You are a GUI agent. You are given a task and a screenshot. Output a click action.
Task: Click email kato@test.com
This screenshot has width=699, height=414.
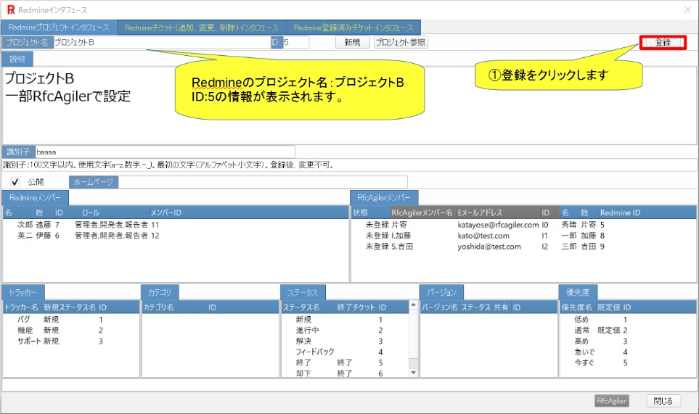(483, 236)
